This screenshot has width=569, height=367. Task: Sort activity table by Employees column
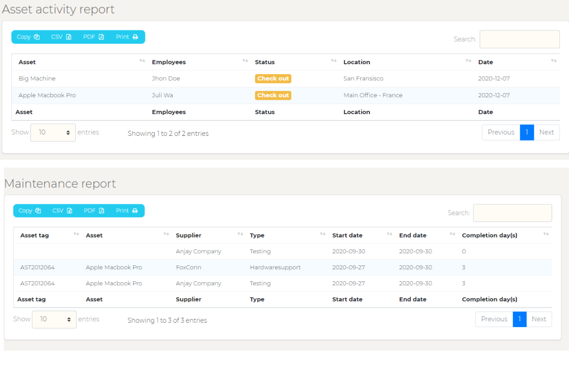pos(169,62)
